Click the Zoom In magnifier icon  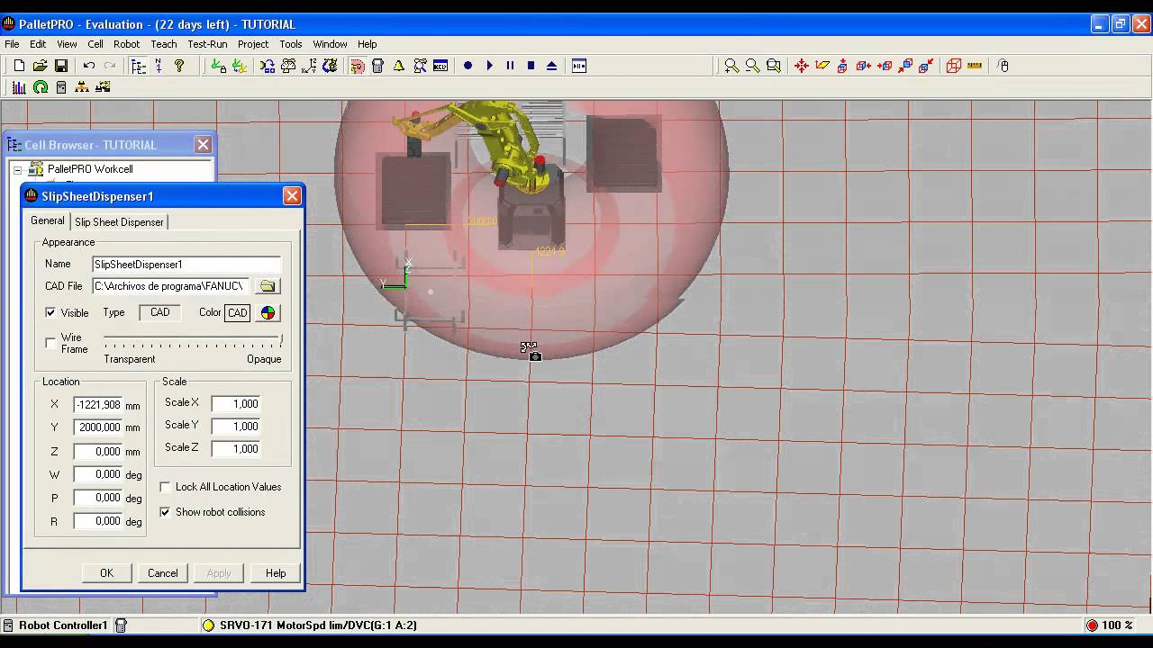pyautogui.click(x=731, y=66)
